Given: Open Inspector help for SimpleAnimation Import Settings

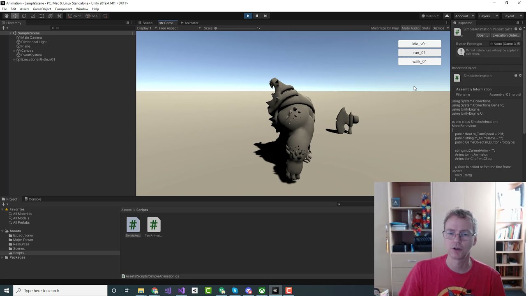Looking at the screenshot, I should coord(516,29).
